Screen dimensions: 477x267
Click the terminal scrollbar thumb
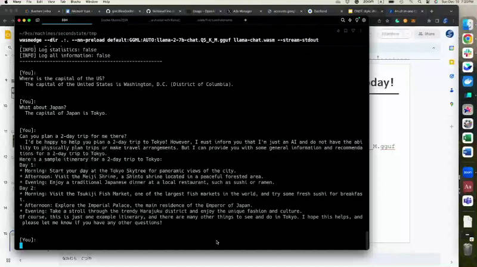coord(367,240)
